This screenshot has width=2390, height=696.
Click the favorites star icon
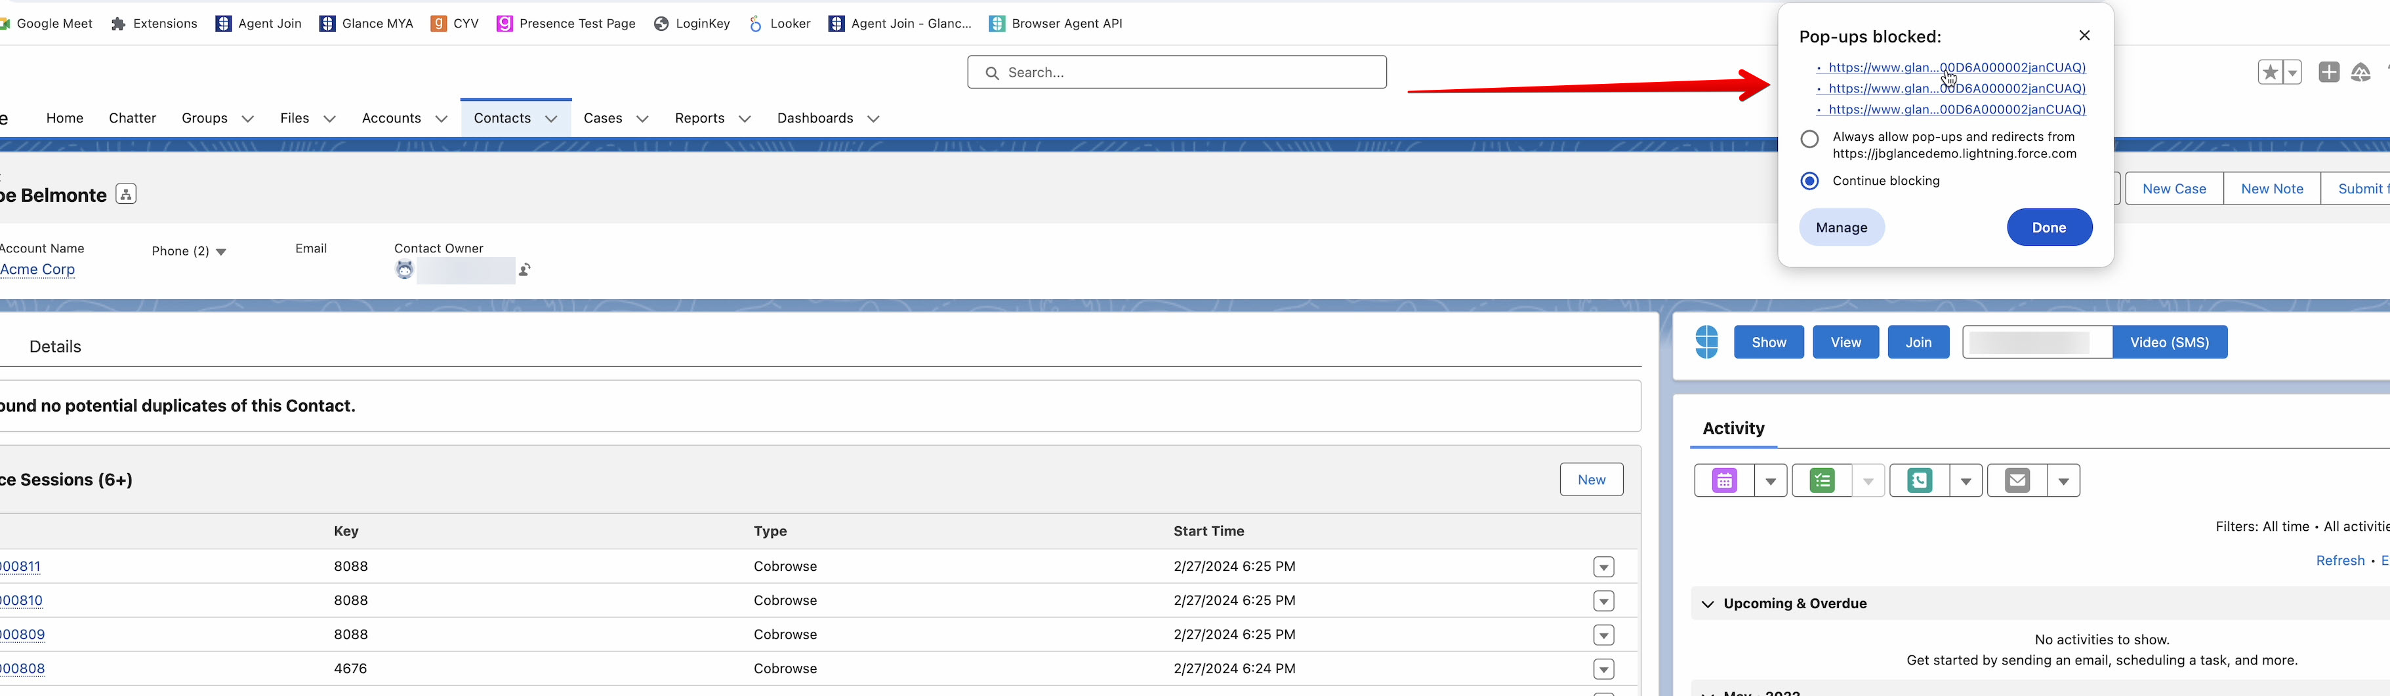click(2269, 72)
